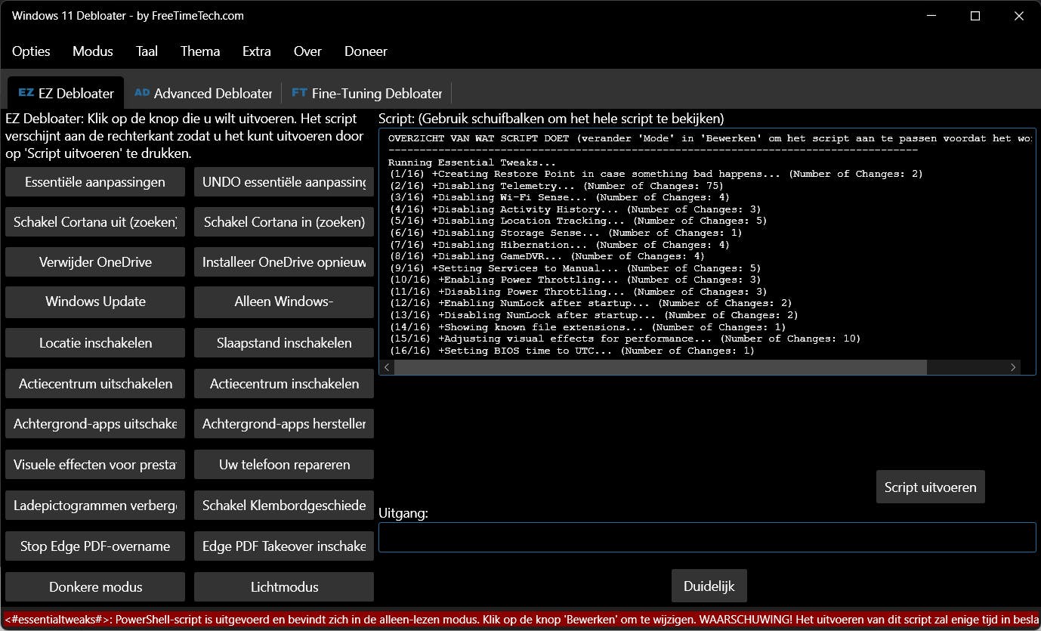Select Schakel Cortana in (zoeken)

[x=284, y=222]
